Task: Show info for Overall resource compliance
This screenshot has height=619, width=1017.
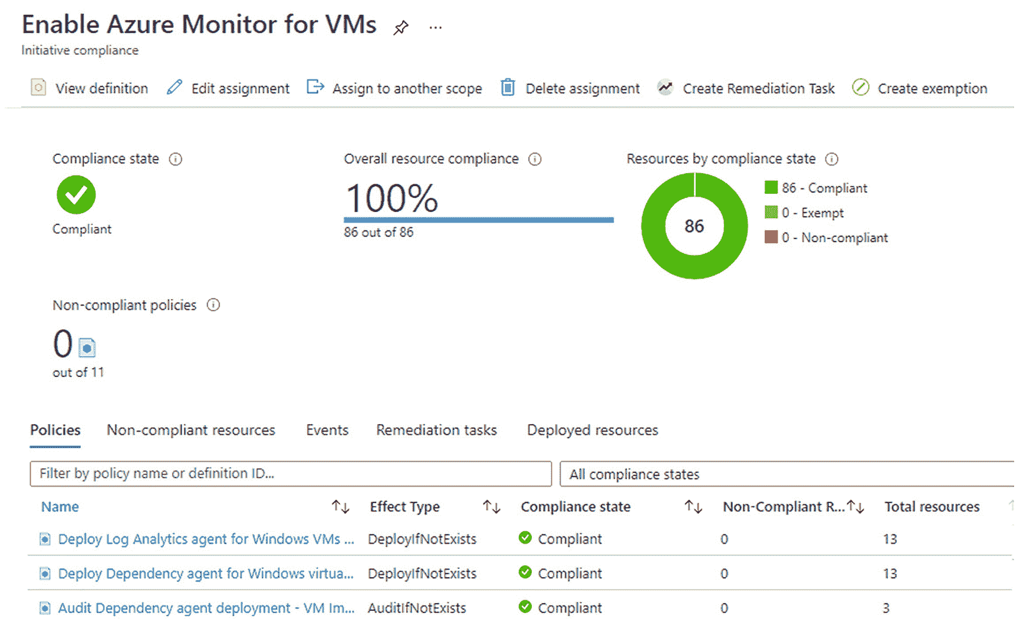Action: [x=535, y=159]
